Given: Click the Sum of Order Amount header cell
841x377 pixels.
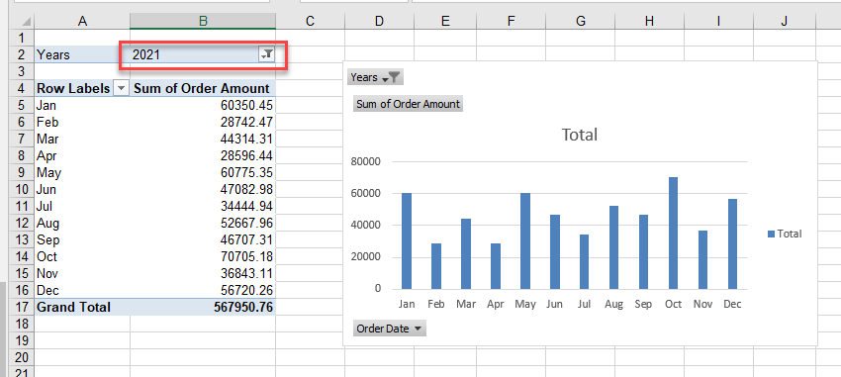Looking at the screenshot, I should pyautogui.click(x=203, y=88).
